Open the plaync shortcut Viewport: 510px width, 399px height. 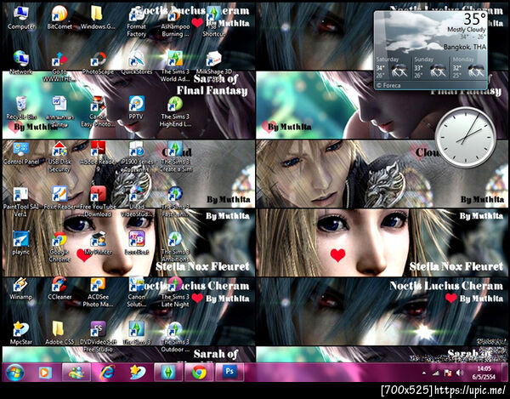20,242
